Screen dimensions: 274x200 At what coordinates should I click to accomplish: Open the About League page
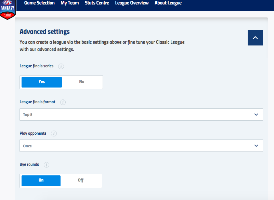tap(168, 3)
